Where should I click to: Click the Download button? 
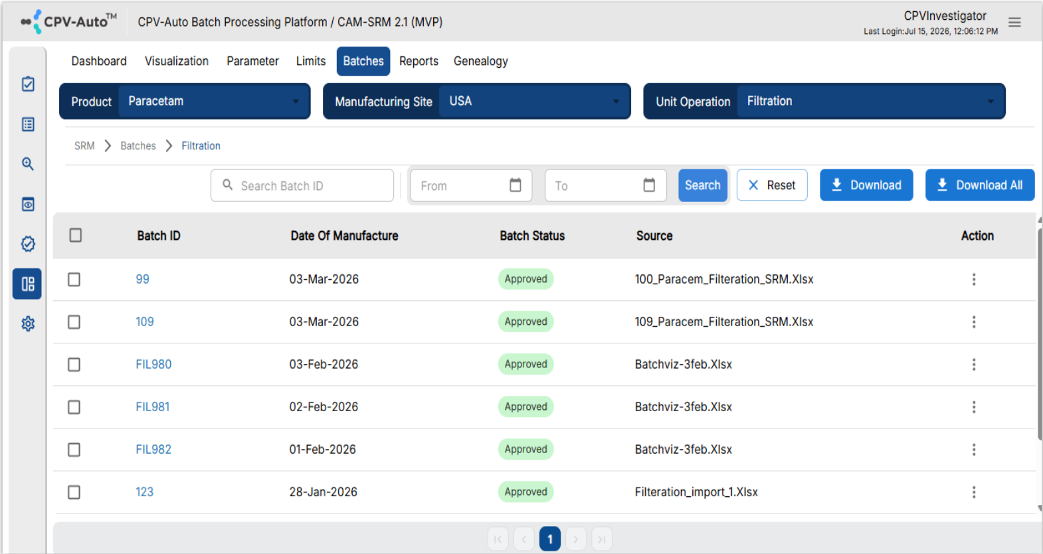866,185
